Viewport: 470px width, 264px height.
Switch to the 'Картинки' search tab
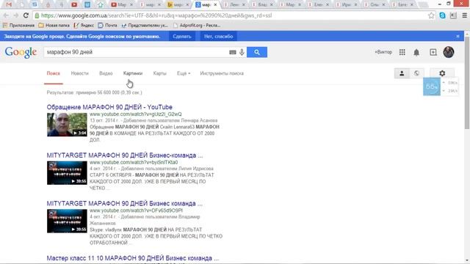pyautogui.click(x=133, y=73)
